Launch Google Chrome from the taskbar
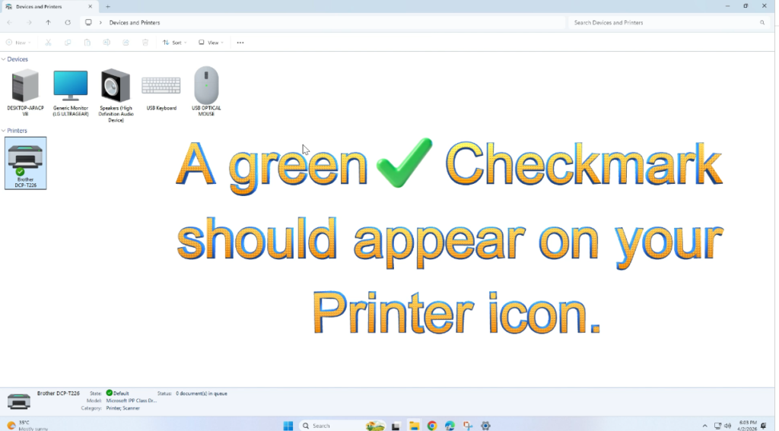 [432, 426]
